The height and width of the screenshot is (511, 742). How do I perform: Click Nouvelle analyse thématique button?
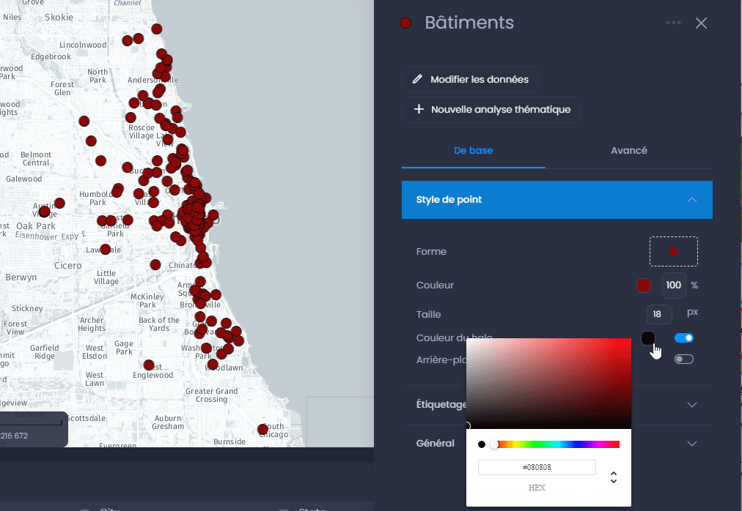click(491, 109)
